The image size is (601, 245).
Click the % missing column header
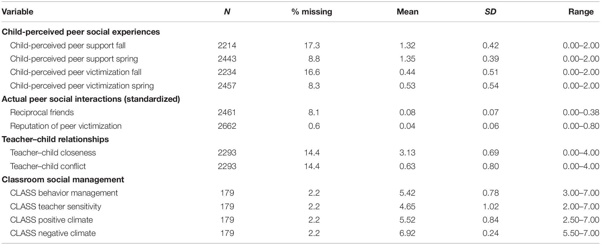coord(312,12)
